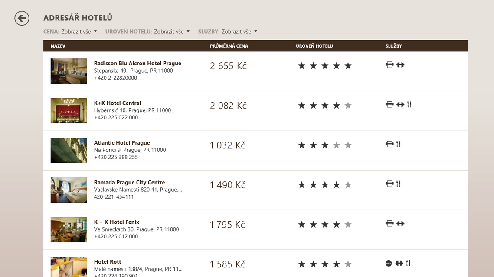Click gym dumbbell icon for Radisson Blu Alcron
The width and height of the screenshot is (494, 277).
coord(400,65)
